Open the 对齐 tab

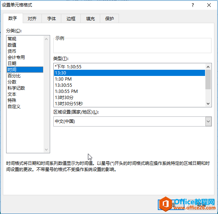[x=32, y=18]
